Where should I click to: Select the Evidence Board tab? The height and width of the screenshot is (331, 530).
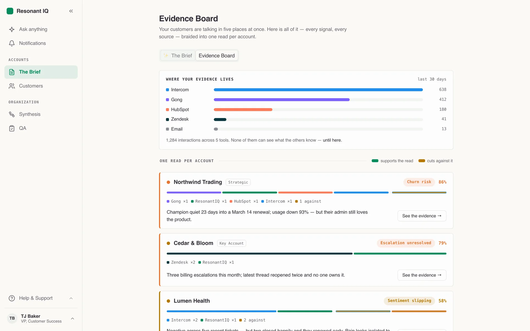217,55
